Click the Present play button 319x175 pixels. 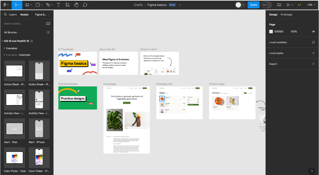(x=288, y=5)
